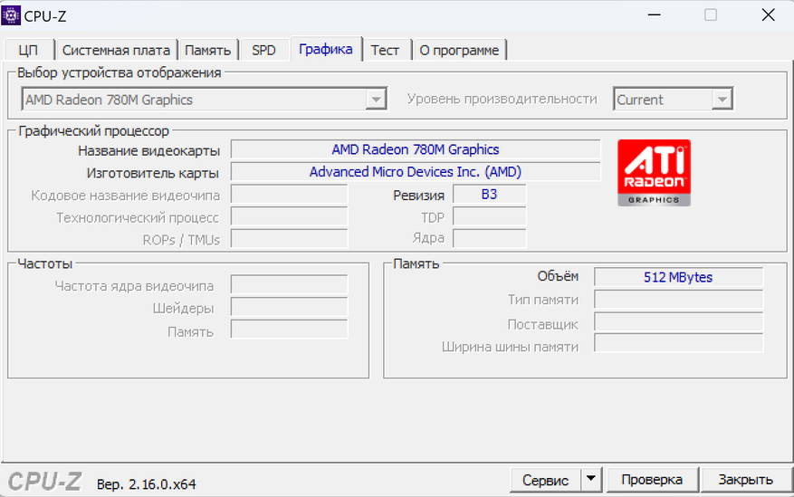Click the Объём label
This screenshot has height=497, width=794.
click(x=558, y=276)
